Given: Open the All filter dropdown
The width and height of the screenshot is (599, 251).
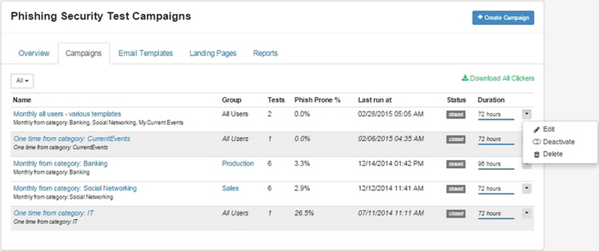Looking at the screenshot, I should click(x=22, y=81).
